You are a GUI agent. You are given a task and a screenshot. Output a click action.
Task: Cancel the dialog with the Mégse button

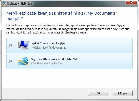pos(123,93)
